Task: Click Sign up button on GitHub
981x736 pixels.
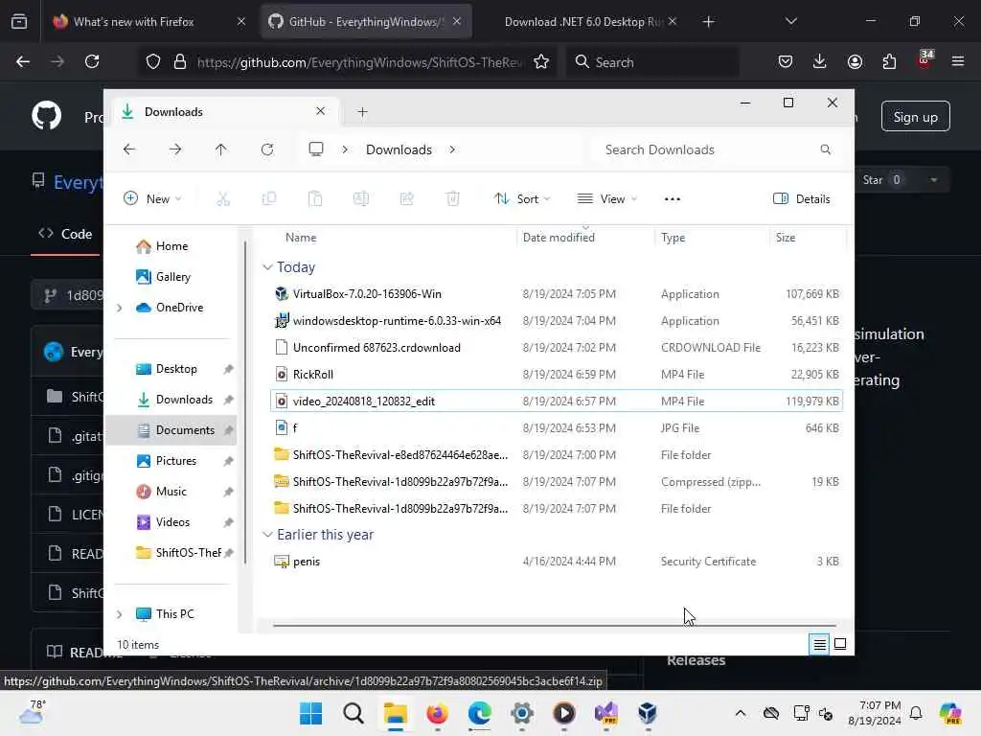Action: tap(915, 116)
